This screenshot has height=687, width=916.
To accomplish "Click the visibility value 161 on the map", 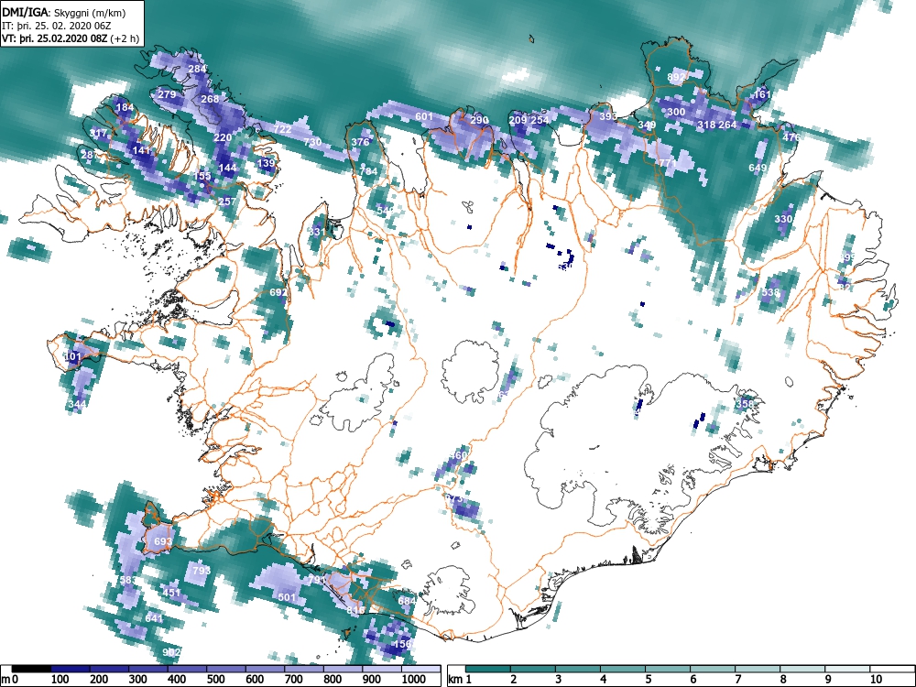I will click(762, 94).
